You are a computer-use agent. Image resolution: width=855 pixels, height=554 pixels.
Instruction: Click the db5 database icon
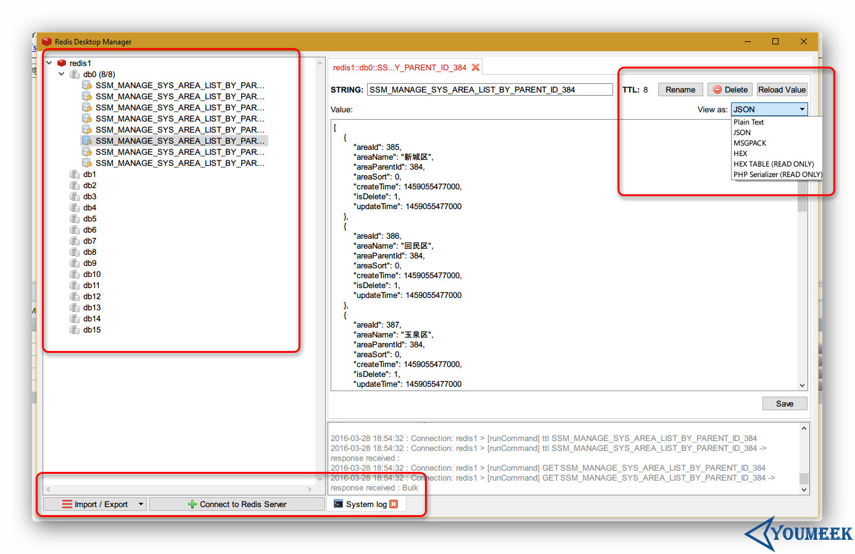[x=73, y=218]
